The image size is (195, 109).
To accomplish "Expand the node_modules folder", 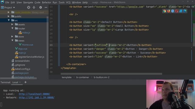I will pos(9,12).
